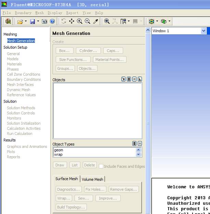Select Mesh Generation in navigation tree
The width and height of the screenshot is (210, 214).
click(x=21, y=41)
